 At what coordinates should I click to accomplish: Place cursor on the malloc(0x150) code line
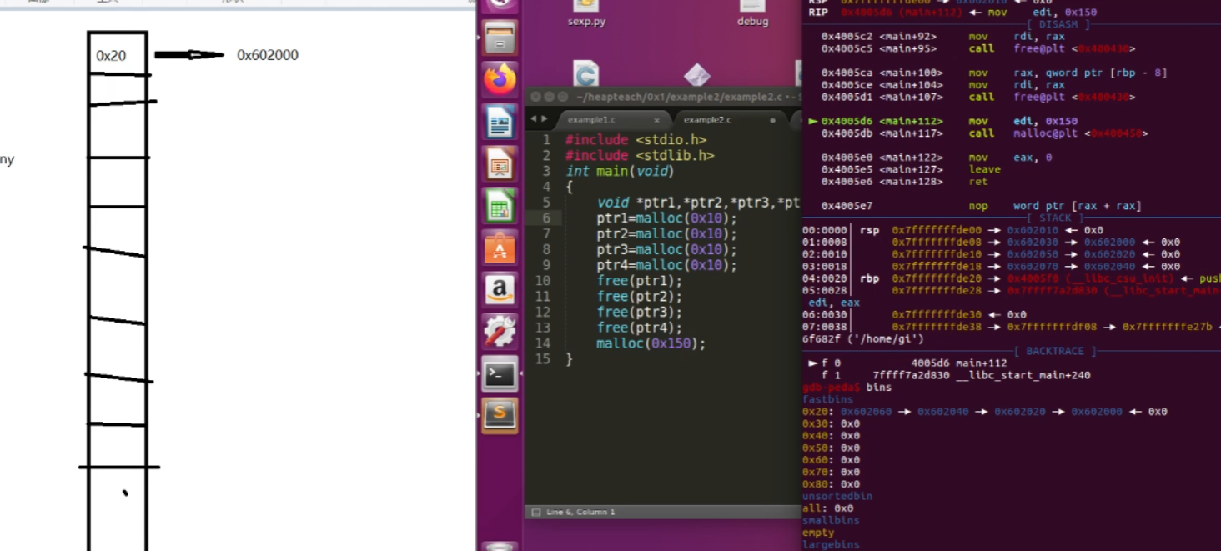(651, 343)
